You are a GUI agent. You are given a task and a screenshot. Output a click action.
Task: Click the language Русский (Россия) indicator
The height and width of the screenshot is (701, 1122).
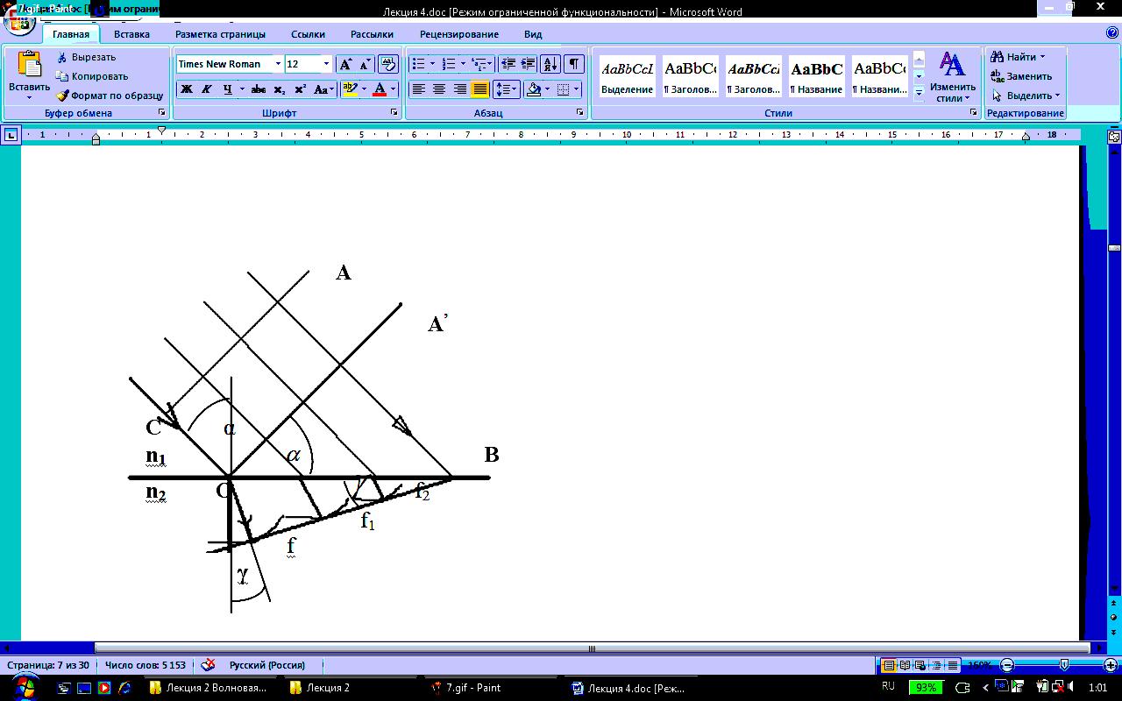(266, 664)
